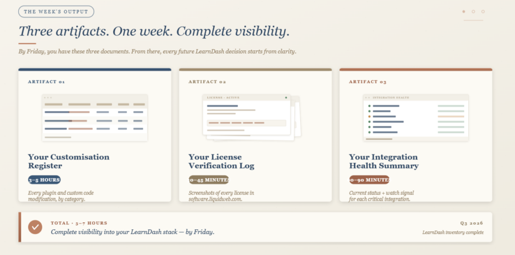Click the orange status dot in Integration Health
Viewport: 515px width, 255px height.
point(370,116)
